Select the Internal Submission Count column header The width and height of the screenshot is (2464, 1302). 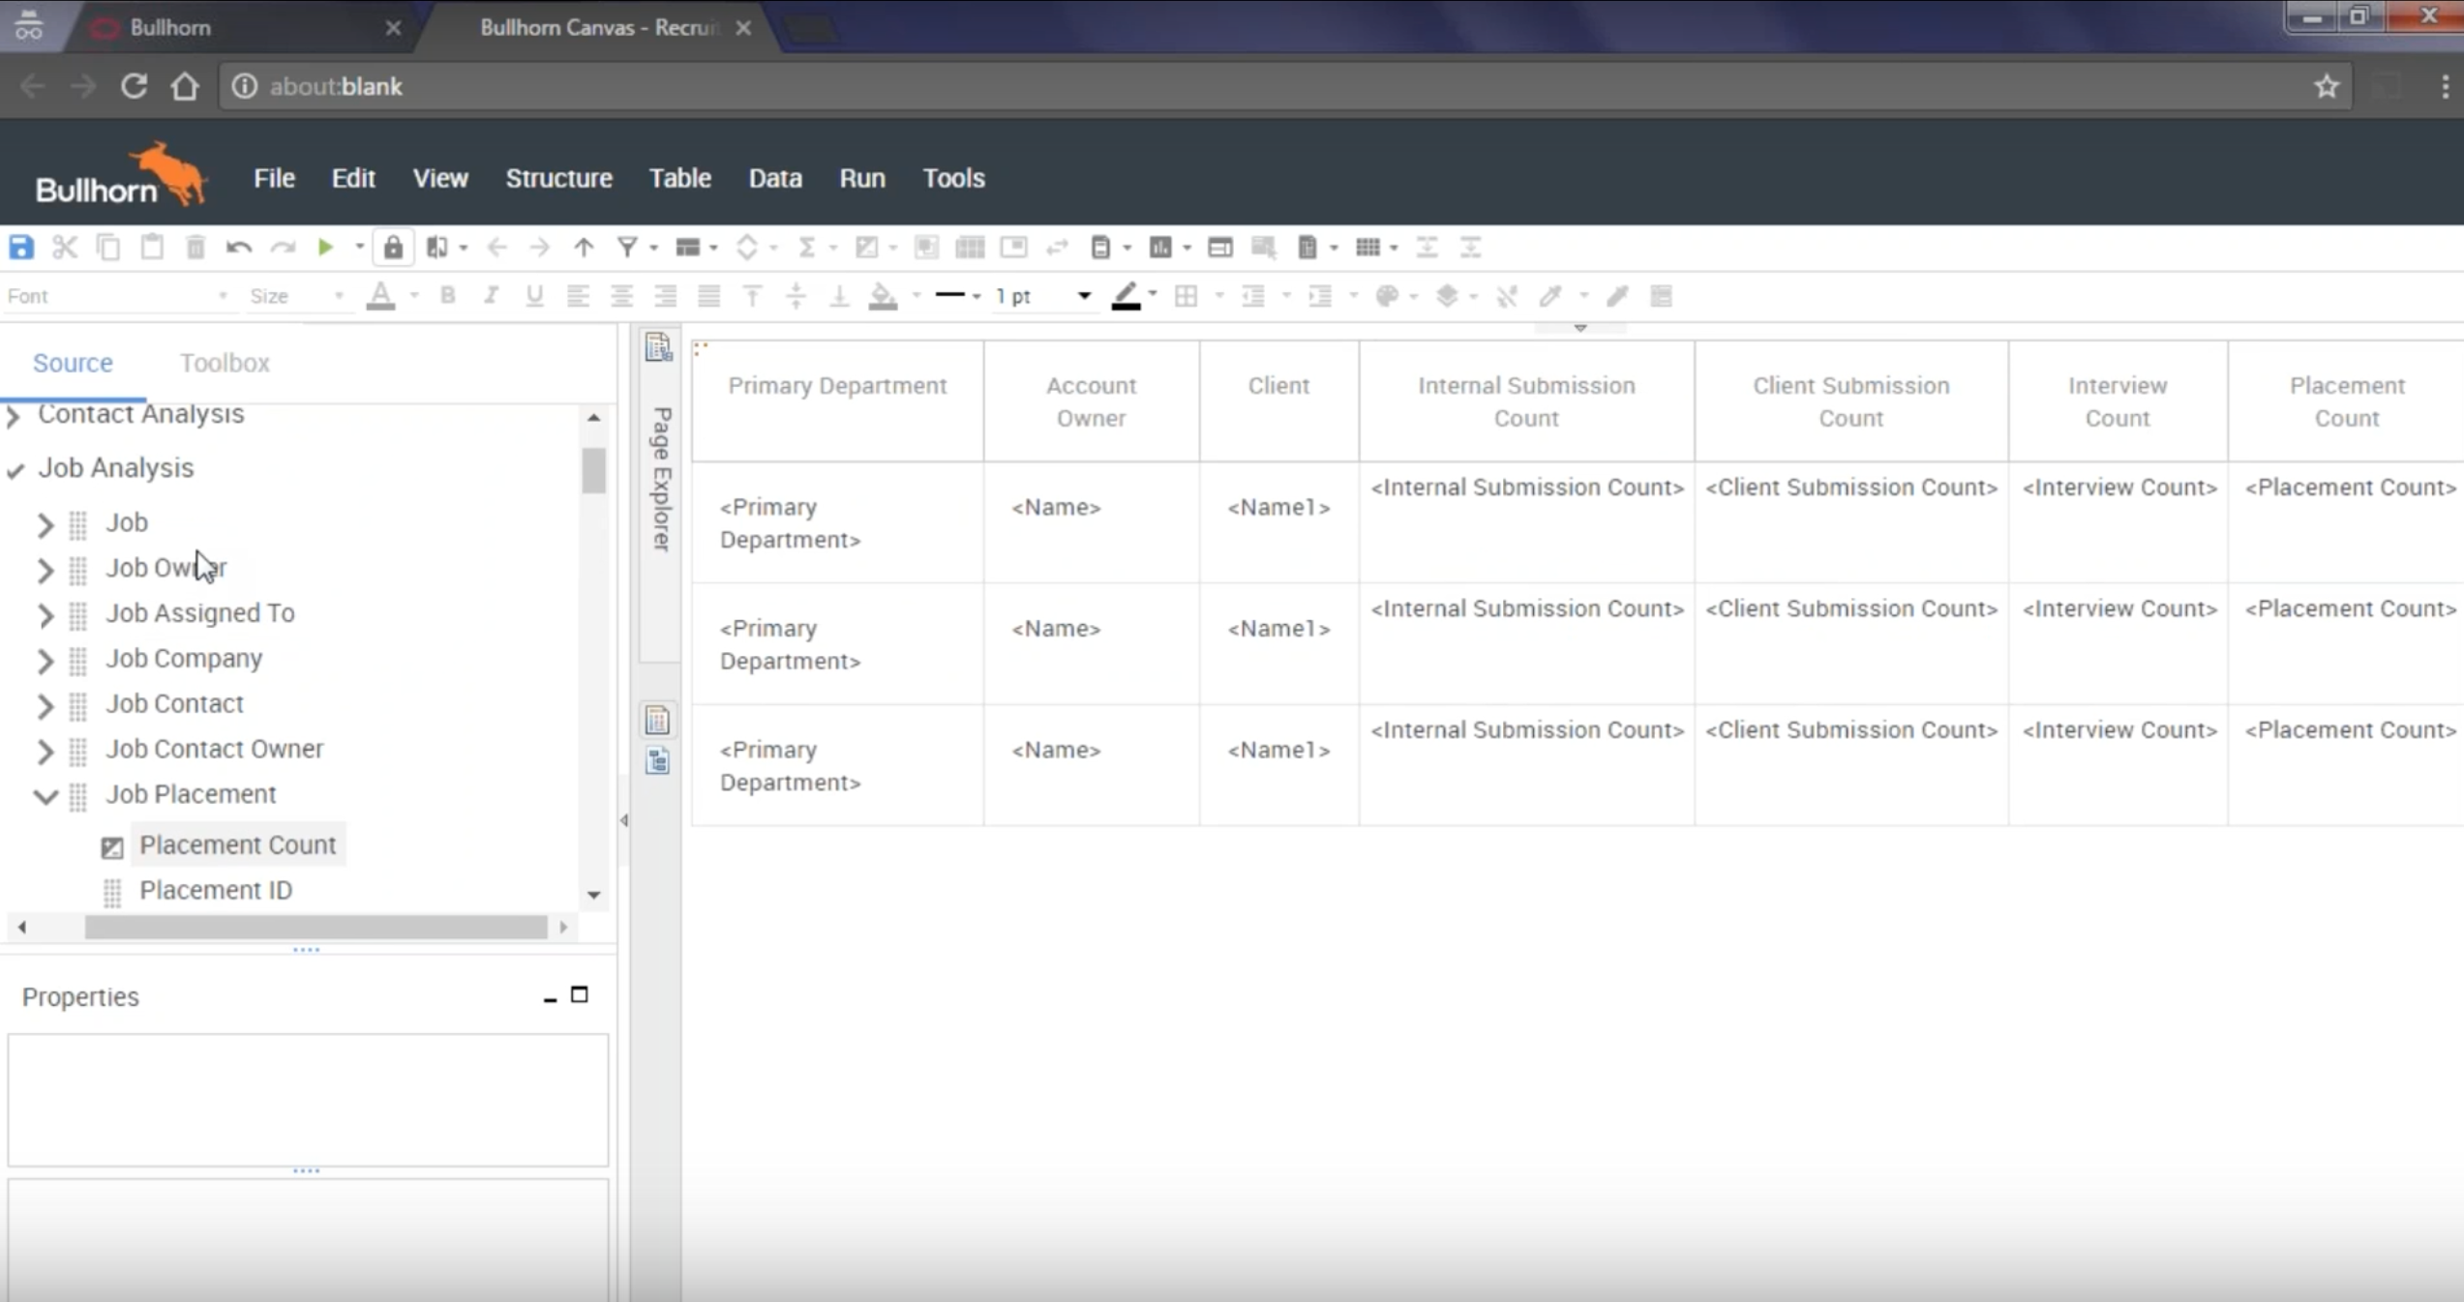(x=1525, y=401)
